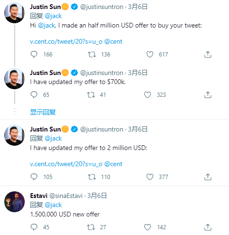Expand the 显示回复 show replies link

click(x=43, y=112)
